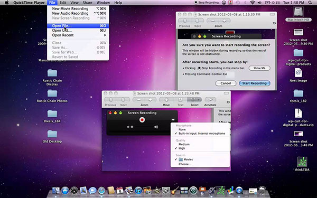Choose New Audio Recording from File menu
Screen dimensions: 317x198
(78, 13)
